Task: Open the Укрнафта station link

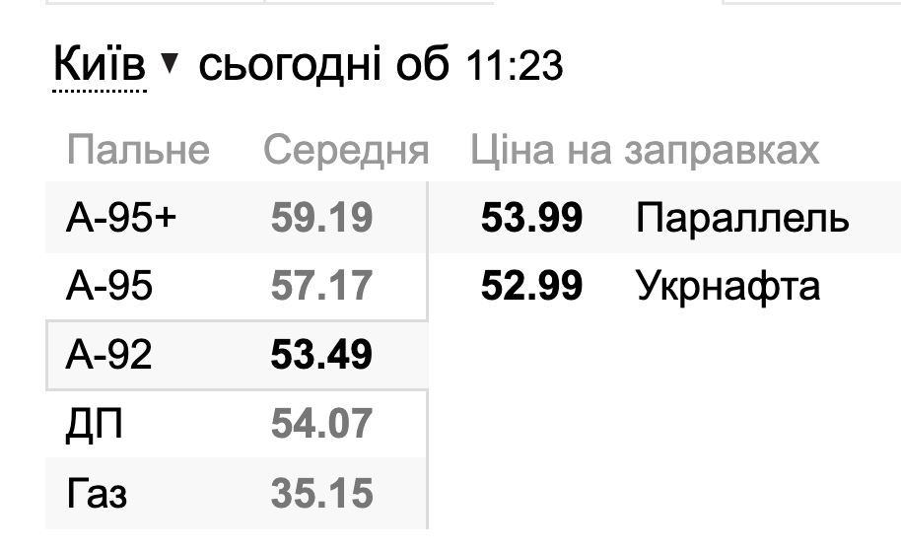Action: [x=728, y=287]
